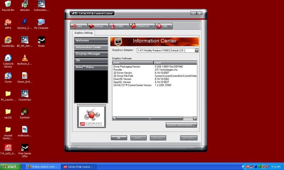
Task: Open the first CounterSpy icon below AIM 6
Action: pyautogui.click(x=8, y=42)
